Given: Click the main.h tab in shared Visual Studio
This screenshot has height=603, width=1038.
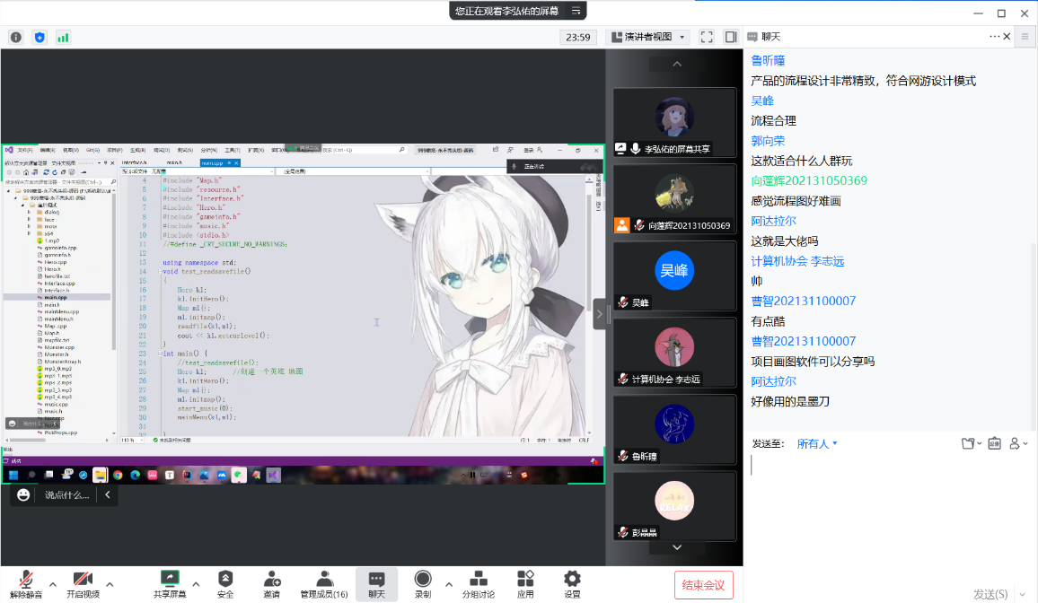Looking at the screenshot, I should pos(174,162).
